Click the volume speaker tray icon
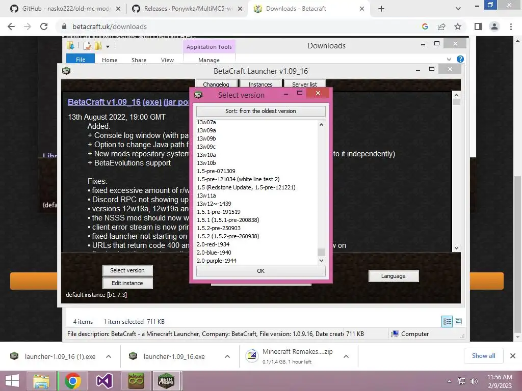This screenshot has height=391, width=522. 474,381
